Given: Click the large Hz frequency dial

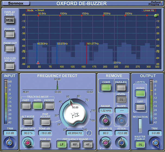Looking at the screenshot, I should (75, 114).
